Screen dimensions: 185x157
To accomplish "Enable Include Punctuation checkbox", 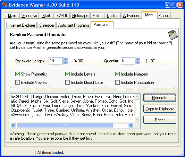I will coord(117,82).
